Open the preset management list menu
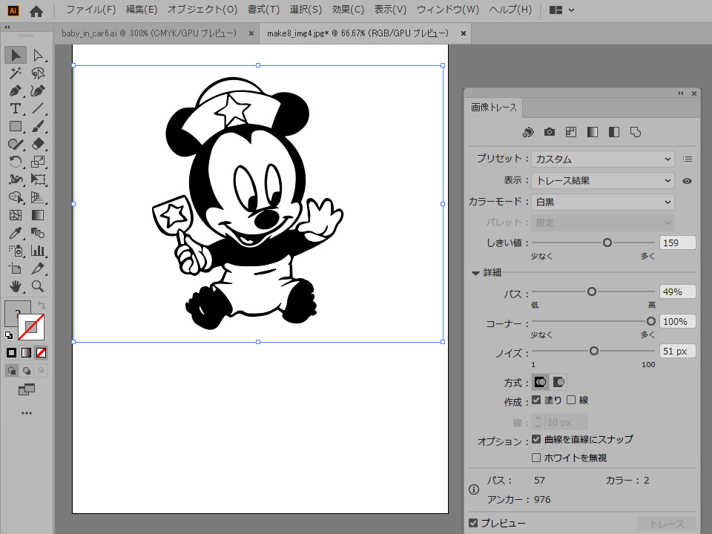The height and width of the screenshot is (534, 712). coord(688,159)
